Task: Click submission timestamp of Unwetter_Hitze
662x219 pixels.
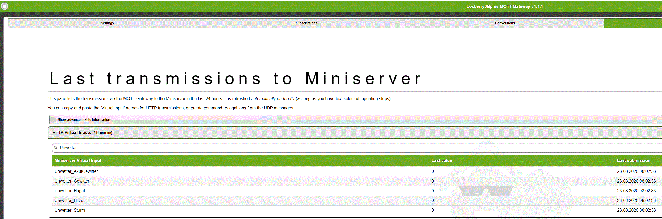Action: coord(636,201)
